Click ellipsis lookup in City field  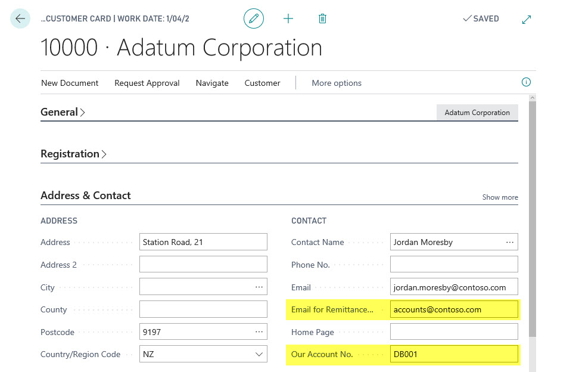[259, 287]
